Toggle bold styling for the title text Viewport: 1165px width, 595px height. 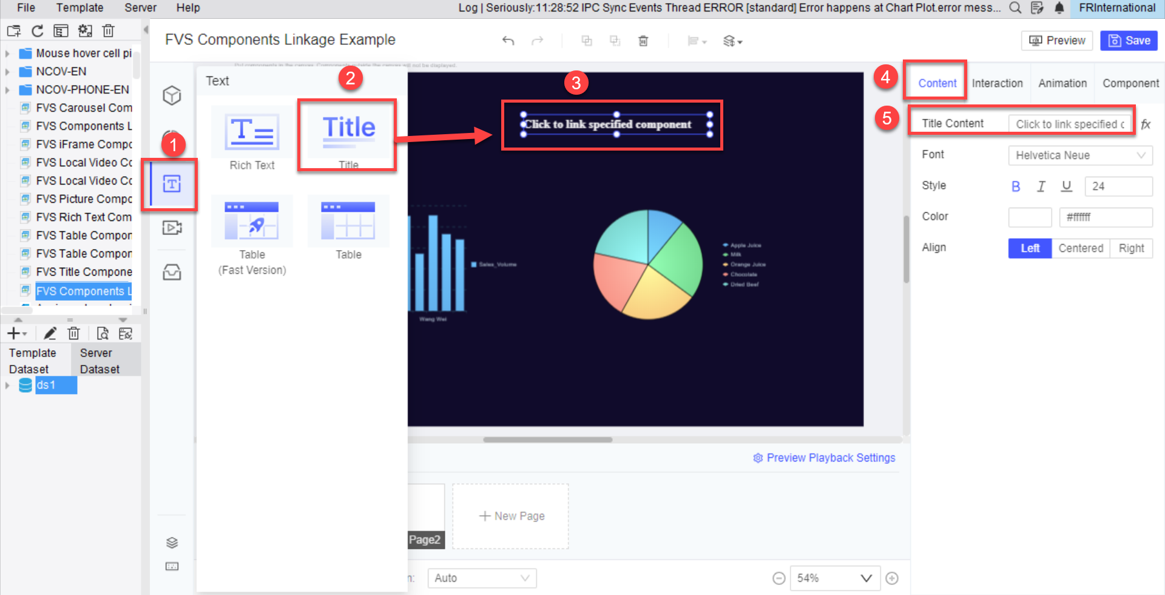[1016, 186]
